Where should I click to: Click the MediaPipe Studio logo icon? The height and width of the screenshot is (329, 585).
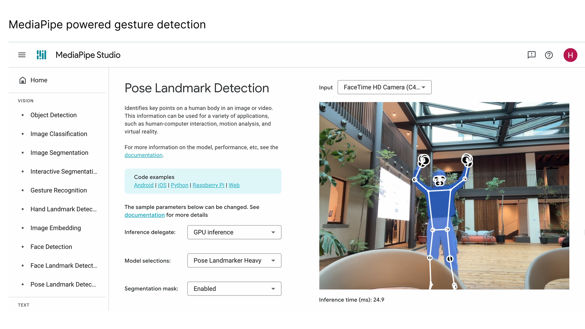click(x=41, y=55)
